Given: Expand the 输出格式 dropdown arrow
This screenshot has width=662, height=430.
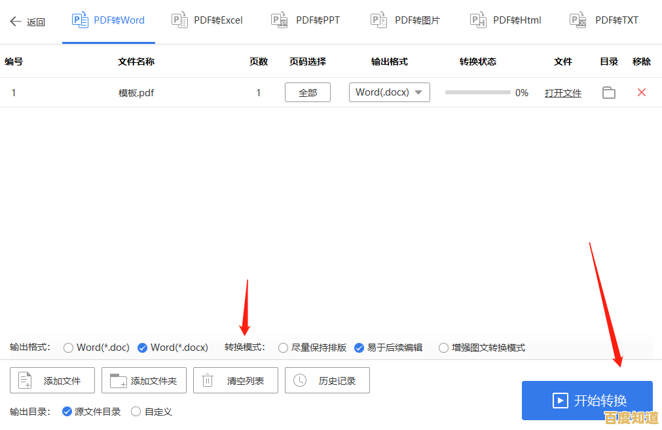Looking at the screenshot, I should tap(417, 92).
